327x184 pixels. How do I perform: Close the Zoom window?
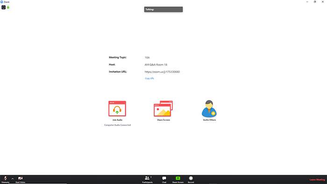[x=323, y=2]
